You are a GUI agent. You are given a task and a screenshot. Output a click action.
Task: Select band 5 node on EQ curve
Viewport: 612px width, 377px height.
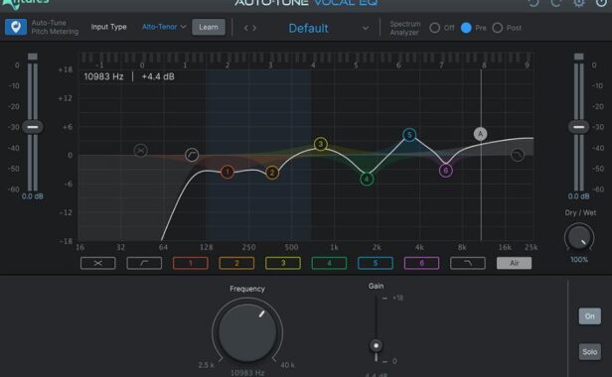tap(409, 135)
